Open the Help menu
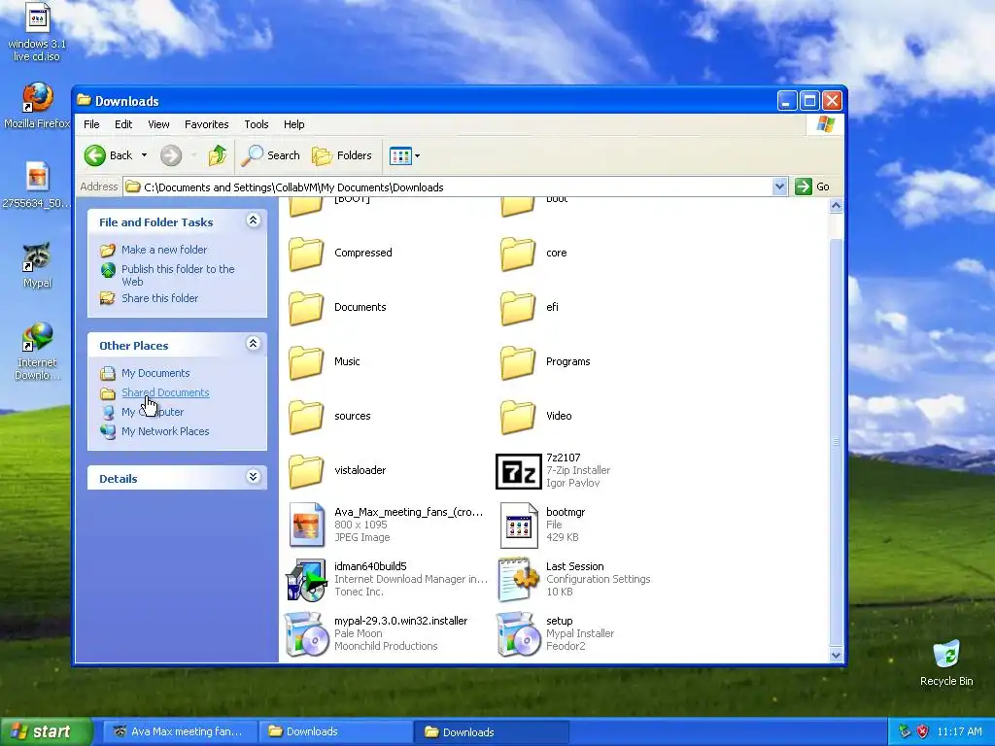This screenshot has width=995, height=746. 293,124
